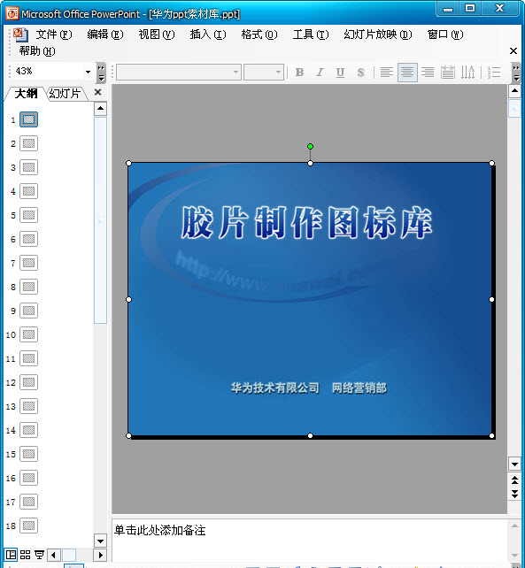
Task: Align text left
Action: pos(387,72)
